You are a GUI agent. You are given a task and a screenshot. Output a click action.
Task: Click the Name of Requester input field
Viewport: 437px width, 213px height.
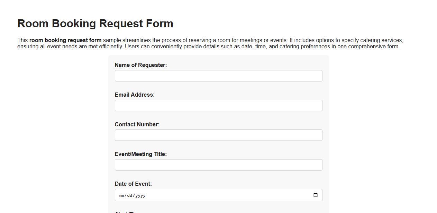tap(218, 76)
